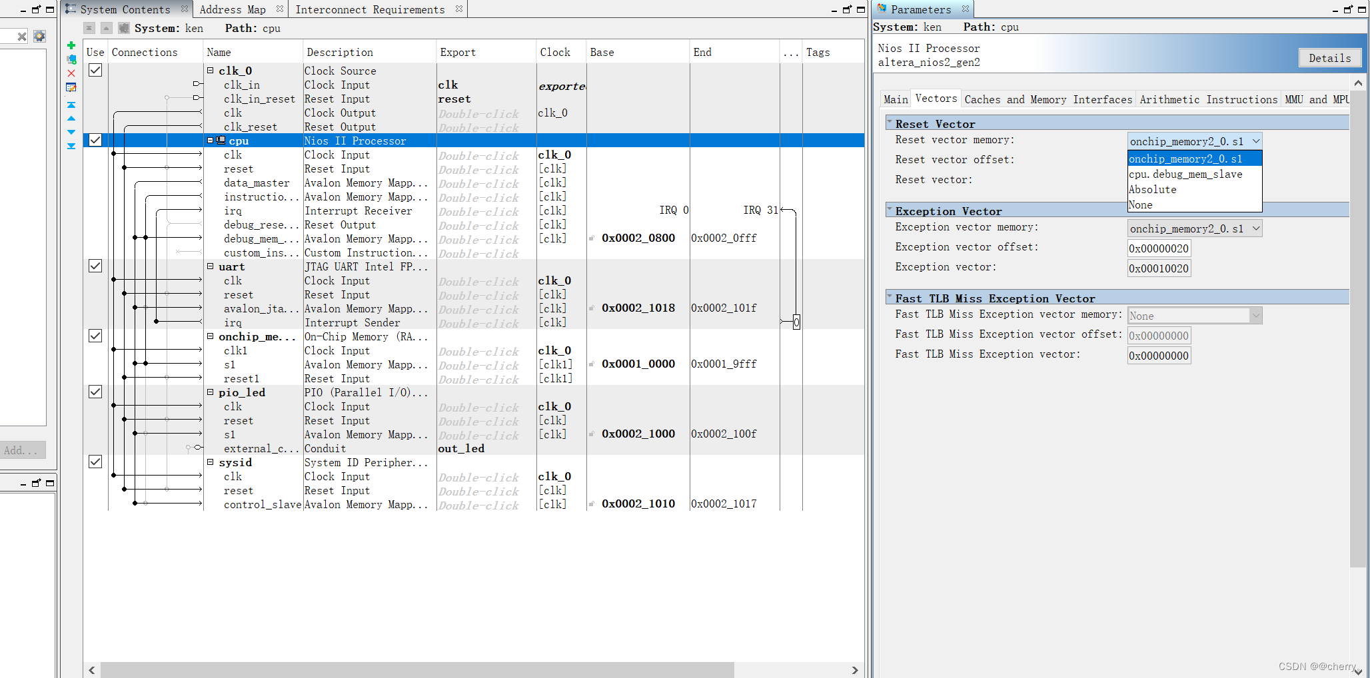Toggle base address lock for onchip memory 0x0001_0000

[x=592, y=364]
